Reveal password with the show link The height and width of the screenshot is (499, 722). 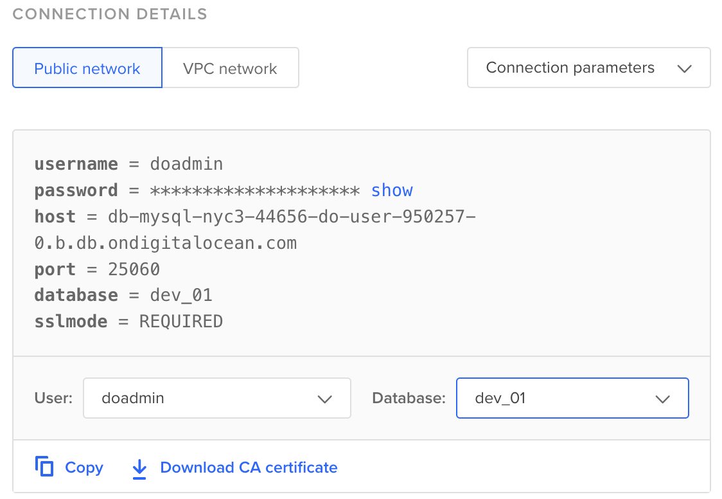[392, 190]
